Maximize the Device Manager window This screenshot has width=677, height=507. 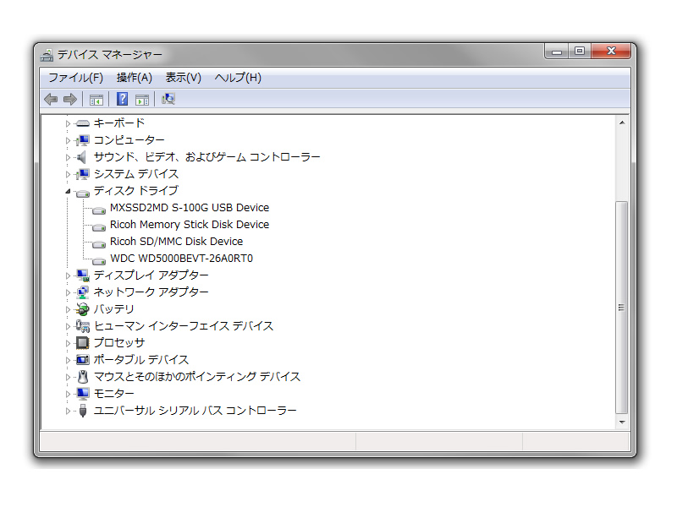pos(580,52)
